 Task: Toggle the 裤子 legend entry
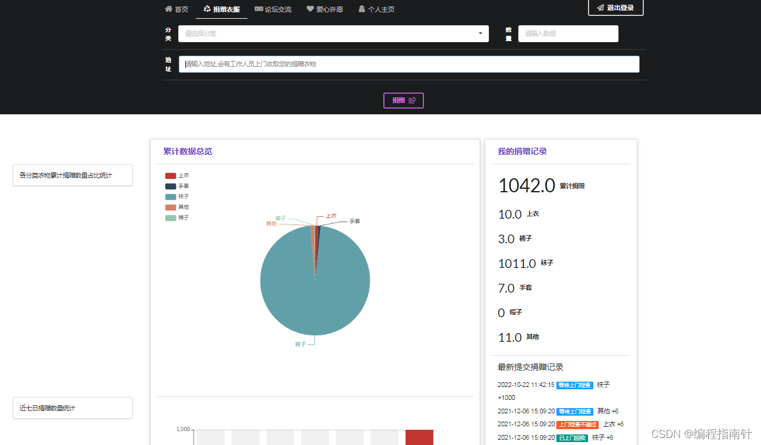pyautogui.click(x=177, y=218)
